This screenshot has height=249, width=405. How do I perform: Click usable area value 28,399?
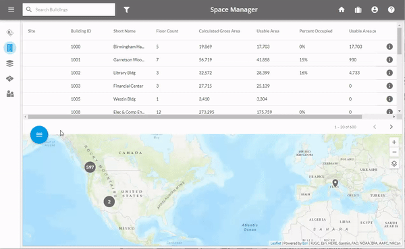tap(263, 73)
